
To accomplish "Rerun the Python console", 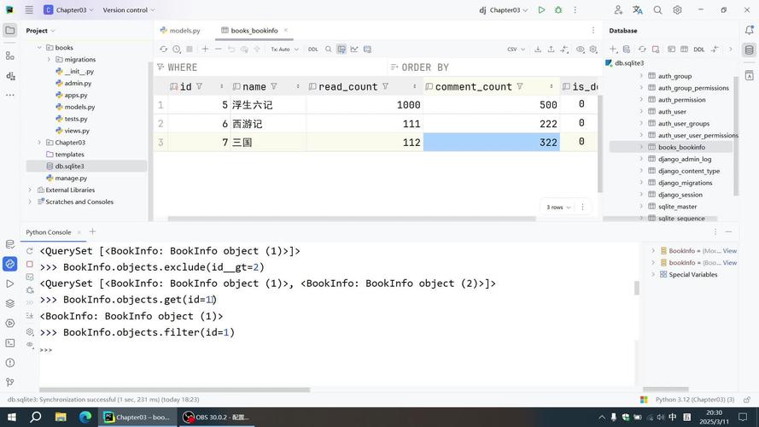I will [30, 251].
